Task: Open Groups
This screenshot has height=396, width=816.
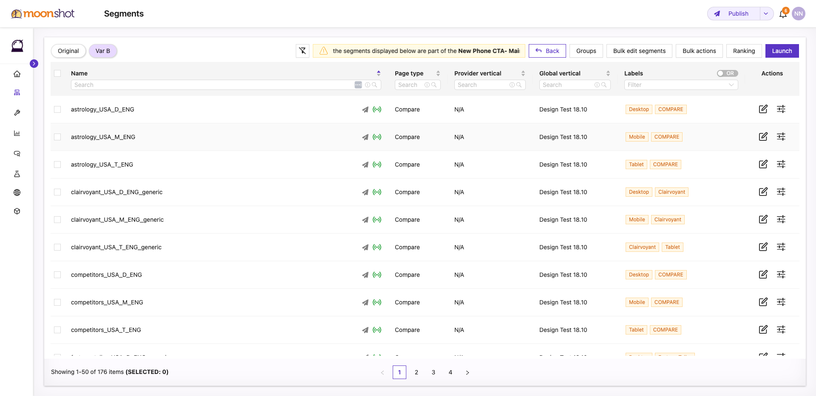Action: (x=586, y=51)
